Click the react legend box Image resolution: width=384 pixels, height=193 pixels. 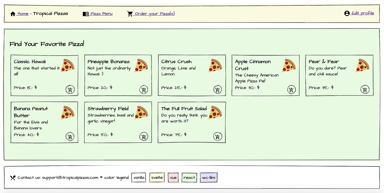pyautogui.click(x=189, y=177)
